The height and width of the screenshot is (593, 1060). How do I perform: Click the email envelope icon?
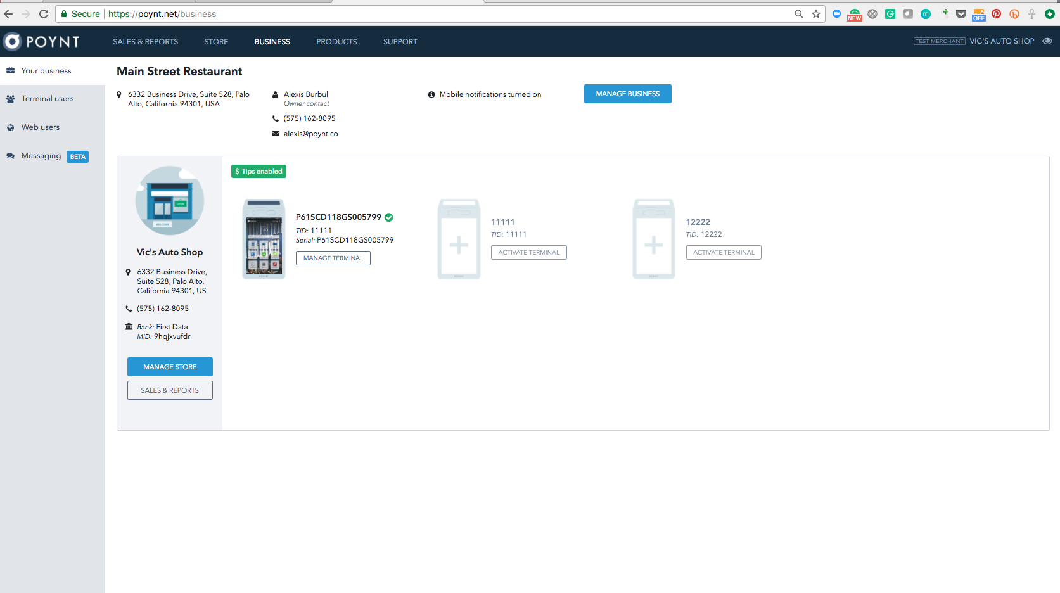click(276, 134)
